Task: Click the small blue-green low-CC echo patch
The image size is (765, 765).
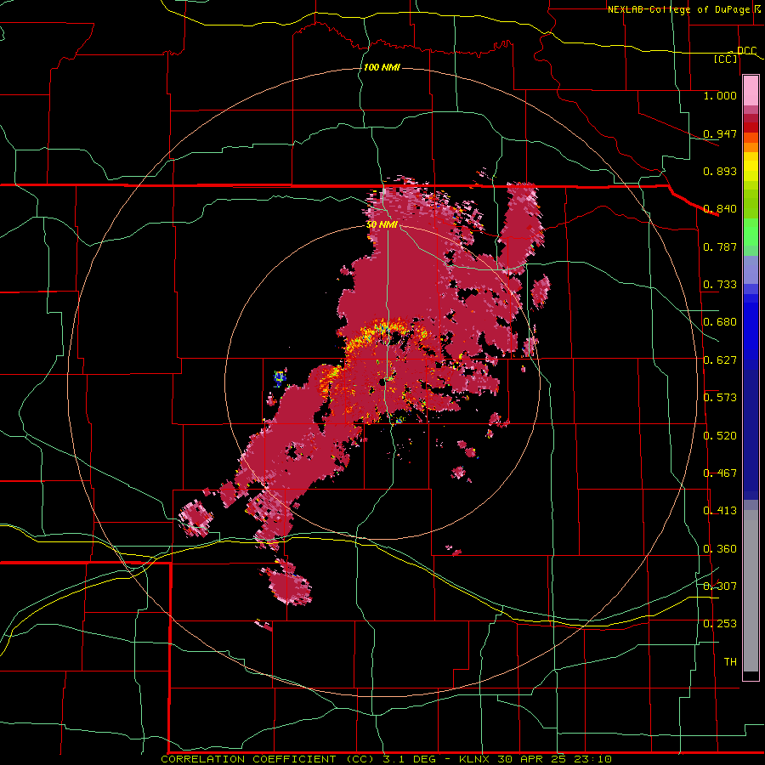Action: [x=280, y=377]
